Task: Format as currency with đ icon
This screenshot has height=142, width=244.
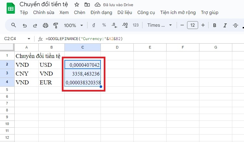Action: point(94,25)
